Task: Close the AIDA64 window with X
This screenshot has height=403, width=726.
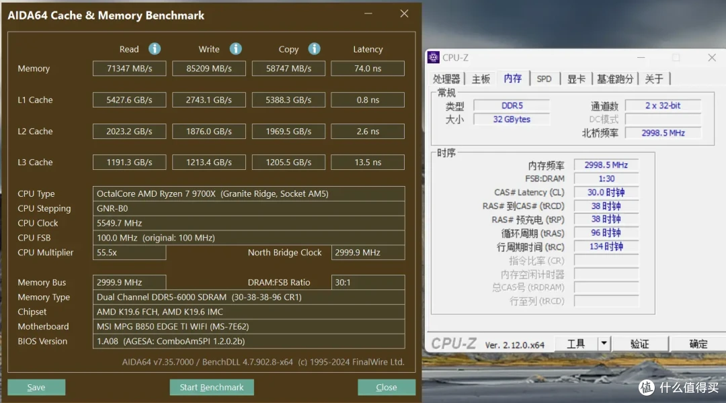Action: tap(404, 14)
